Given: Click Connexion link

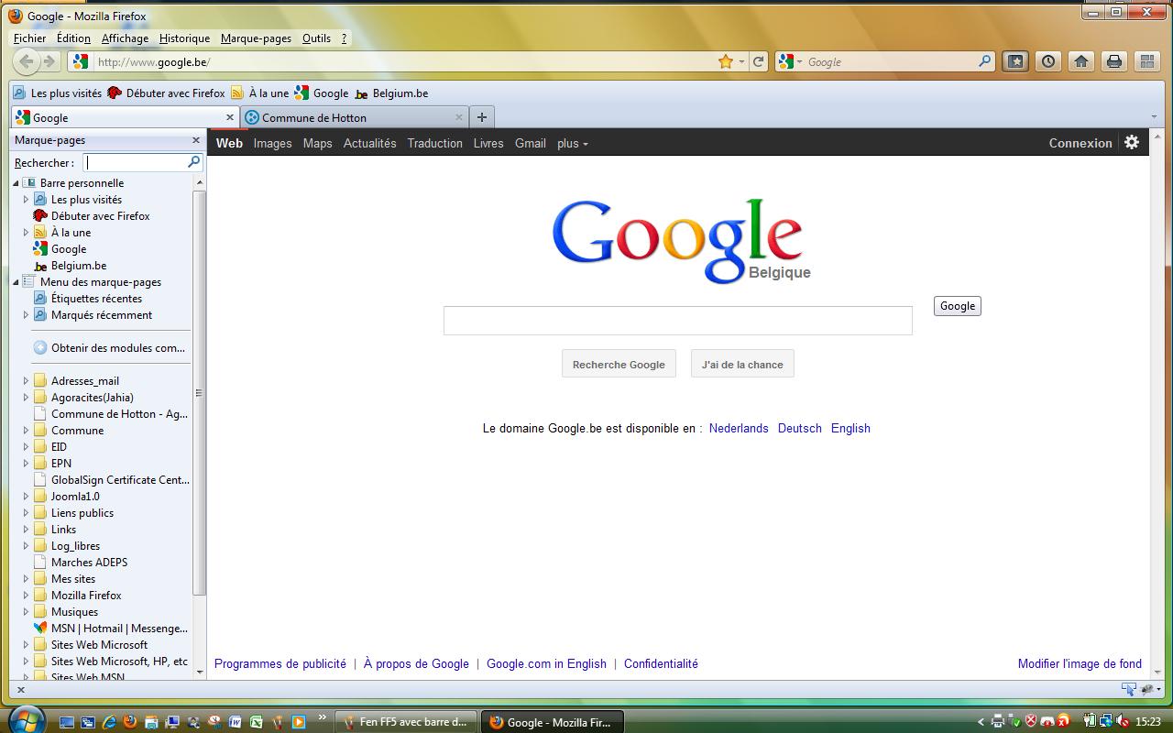Looking at the screenshot, I should 1080,143.
